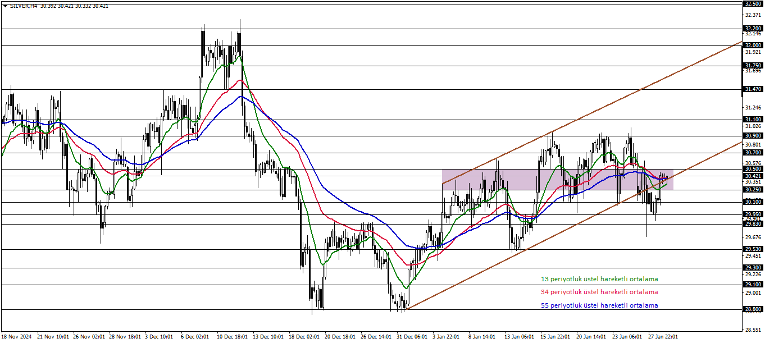Select the 30.900 price level label
Screen dimensions: 765x343
(x=753, y=136)
